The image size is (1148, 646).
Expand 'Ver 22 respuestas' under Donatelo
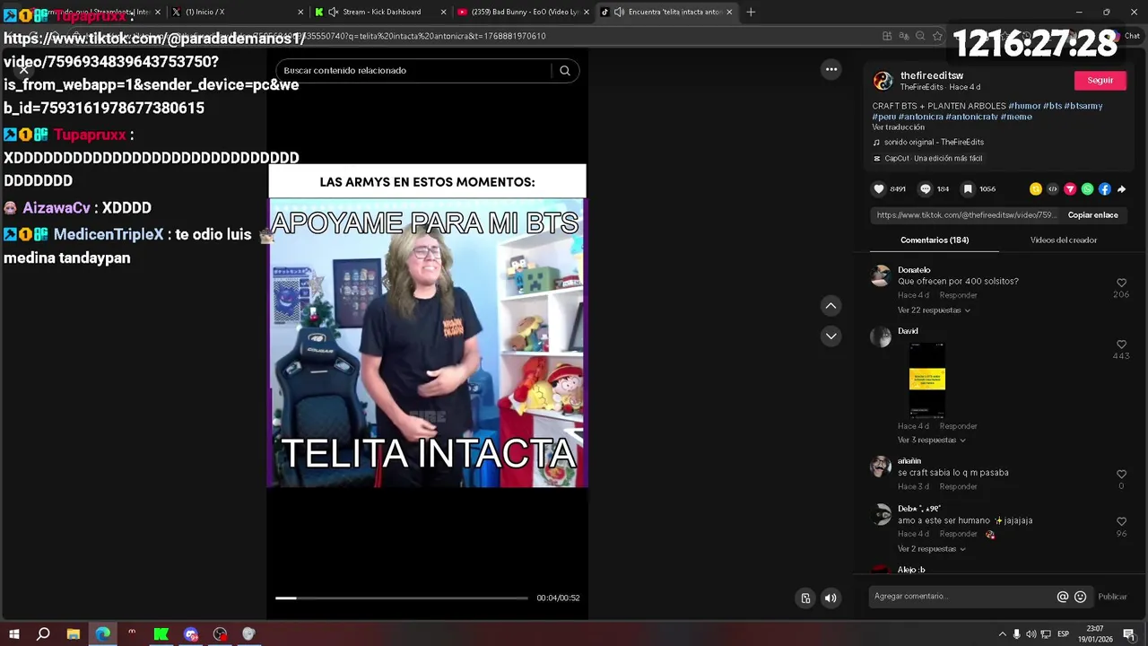934,310
